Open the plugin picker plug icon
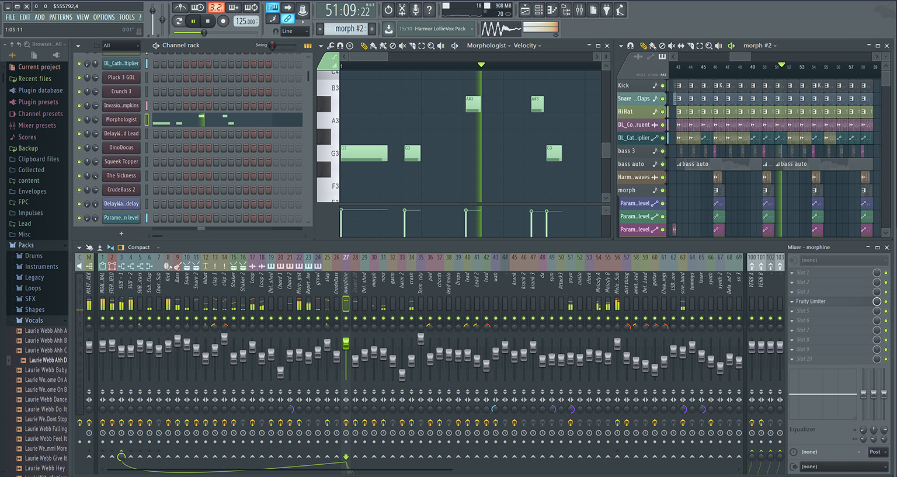 click(607, 9)
